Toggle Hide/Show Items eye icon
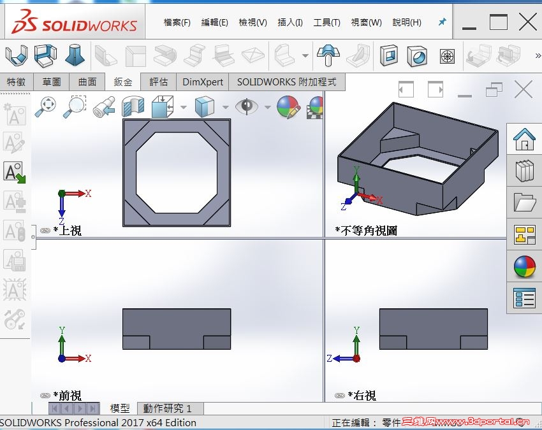542x430 pixels. (x=247, y=106)
